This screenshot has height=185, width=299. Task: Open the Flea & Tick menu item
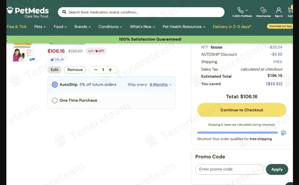click(x=17, y=27)
